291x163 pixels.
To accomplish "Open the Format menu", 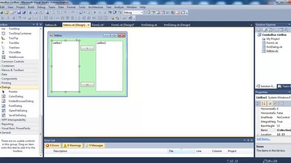I will pyautogui.click(x=71, y=7).
